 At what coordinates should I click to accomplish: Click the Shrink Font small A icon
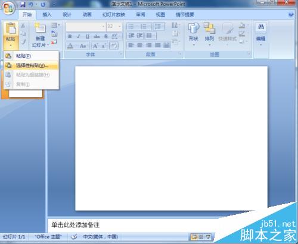(x=104, y=46)
